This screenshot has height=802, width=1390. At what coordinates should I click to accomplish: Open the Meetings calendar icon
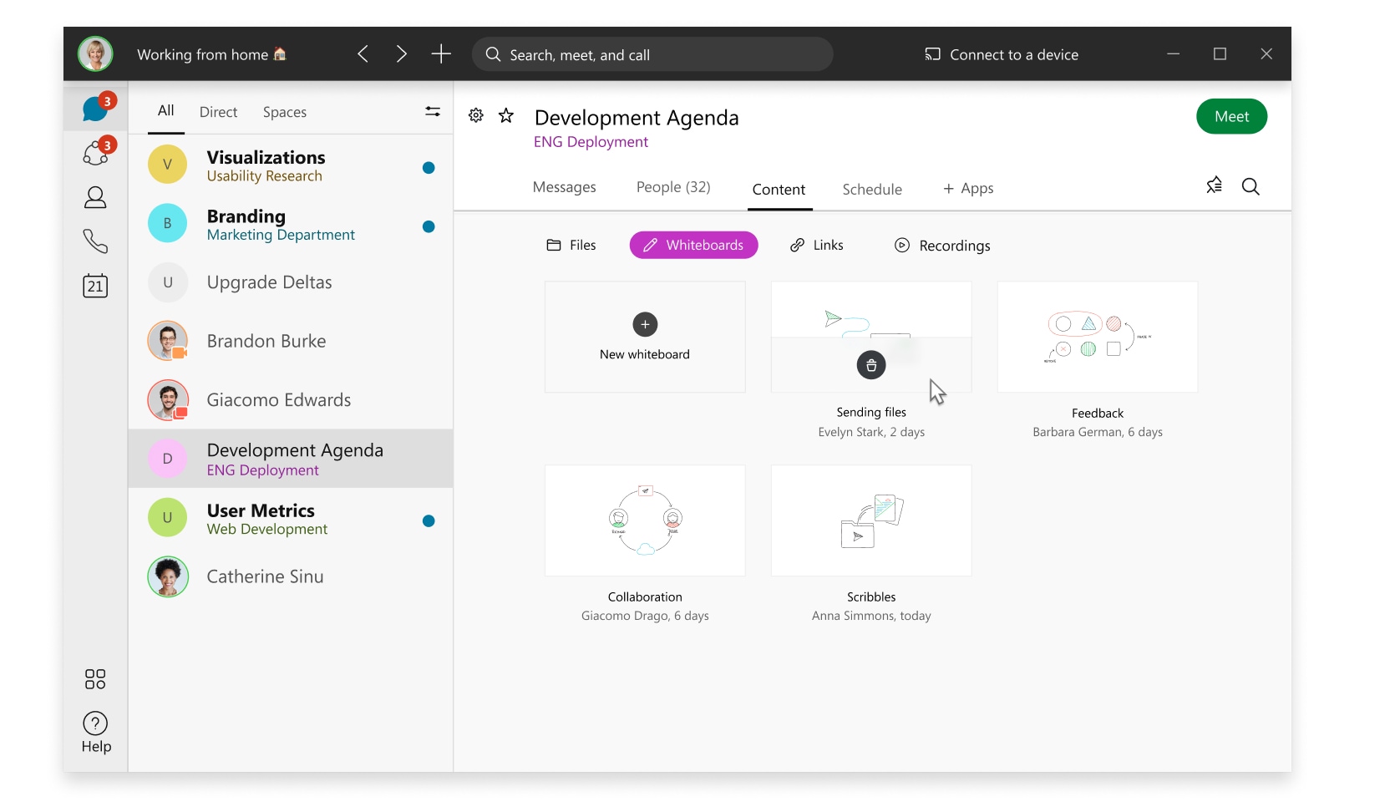(95, 286)
